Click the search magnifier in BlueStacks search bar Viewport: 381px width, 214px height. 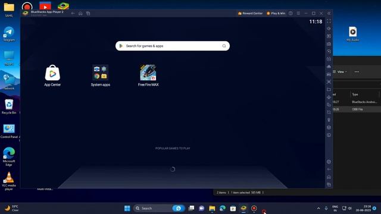(224, 46)
